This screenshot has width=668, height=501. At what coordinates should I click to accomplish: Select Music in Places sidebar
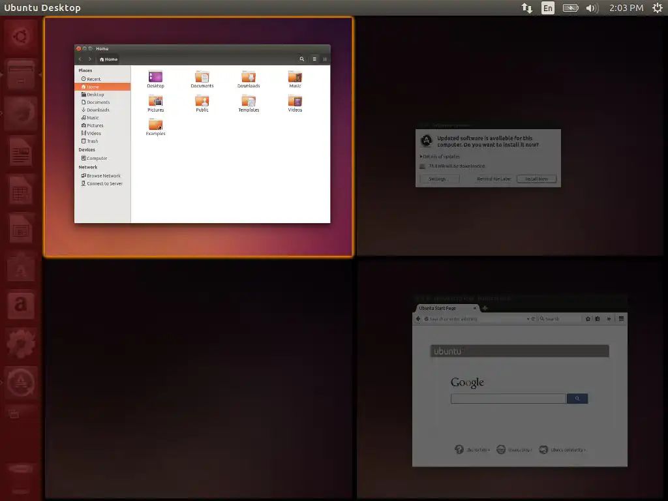(102, 117)
